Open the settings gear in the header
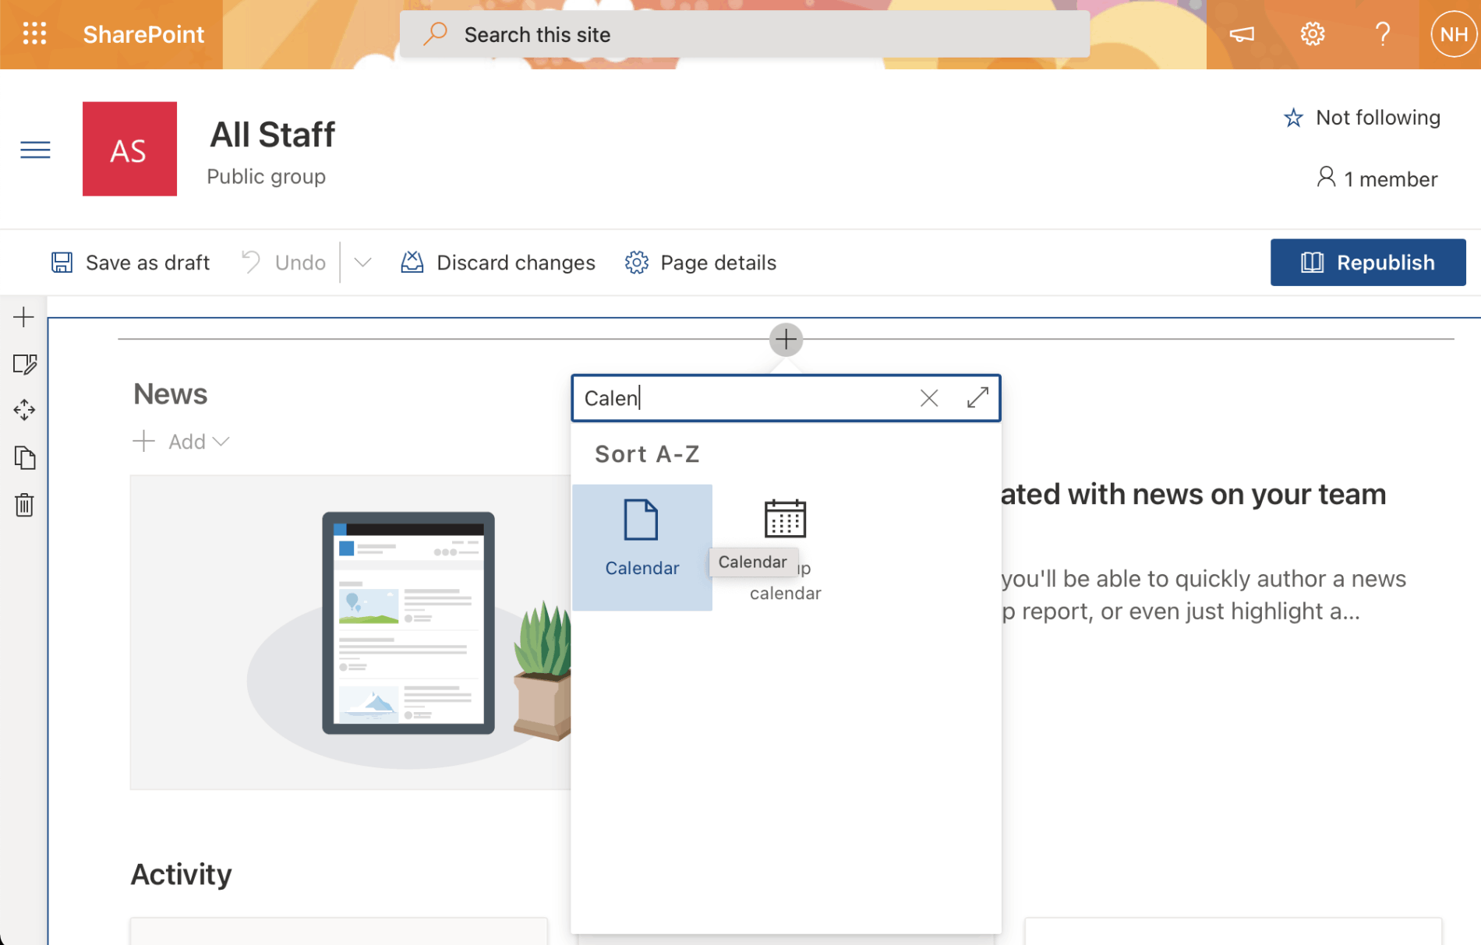This screenshot has height=945, width=1481. point(1313,34)
